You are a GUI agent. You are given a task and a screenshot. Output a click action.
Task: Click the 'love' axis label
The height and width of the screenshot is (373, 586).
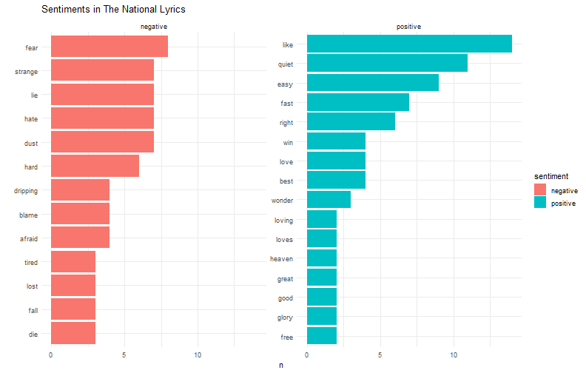[286, 162]
